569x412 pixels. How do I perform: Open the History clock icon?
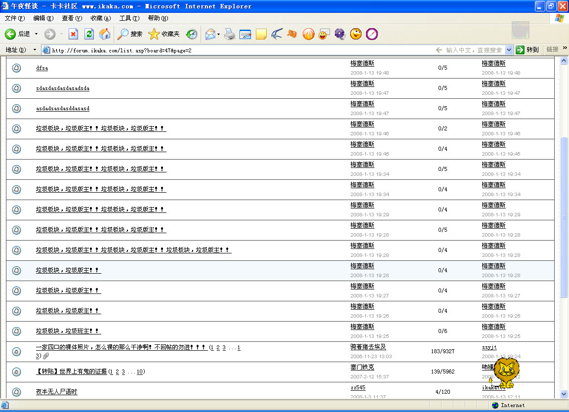(192, 34)
